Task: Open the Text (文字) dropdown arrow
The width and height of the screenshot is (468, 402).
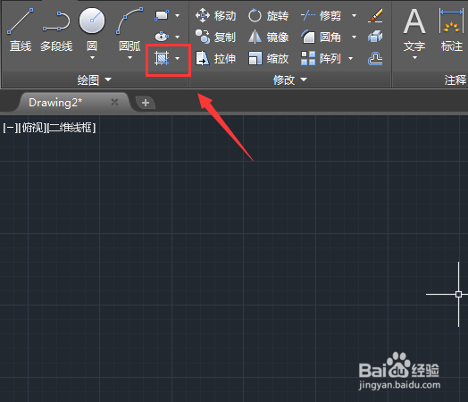Action: (x=414, y=57)
